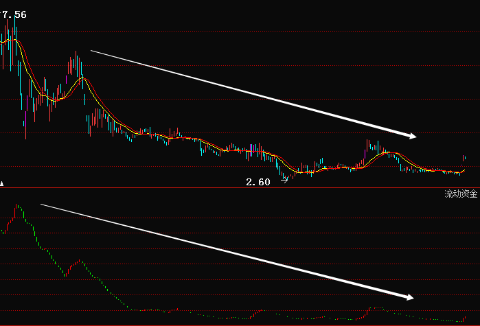
Task: Select the 流动资金 indicator label
Action: [x=460, y=194]
